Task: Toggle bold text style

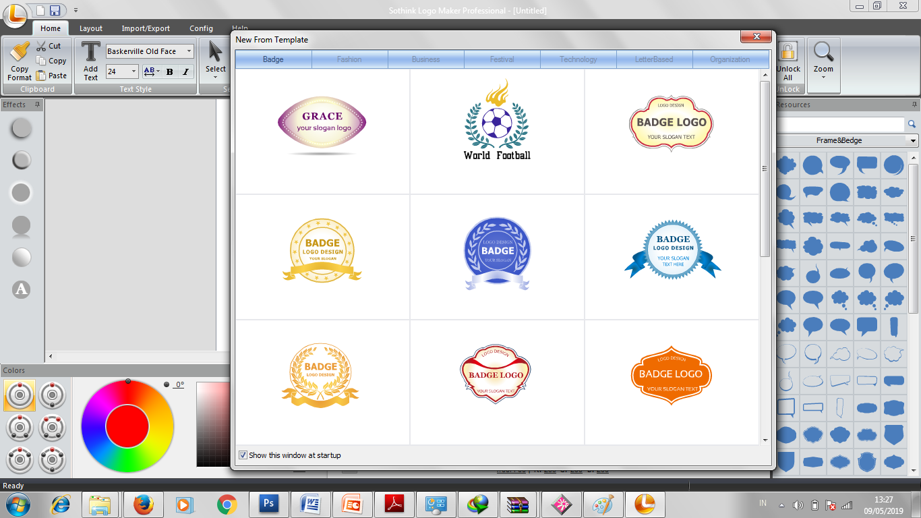Action: 169,71
